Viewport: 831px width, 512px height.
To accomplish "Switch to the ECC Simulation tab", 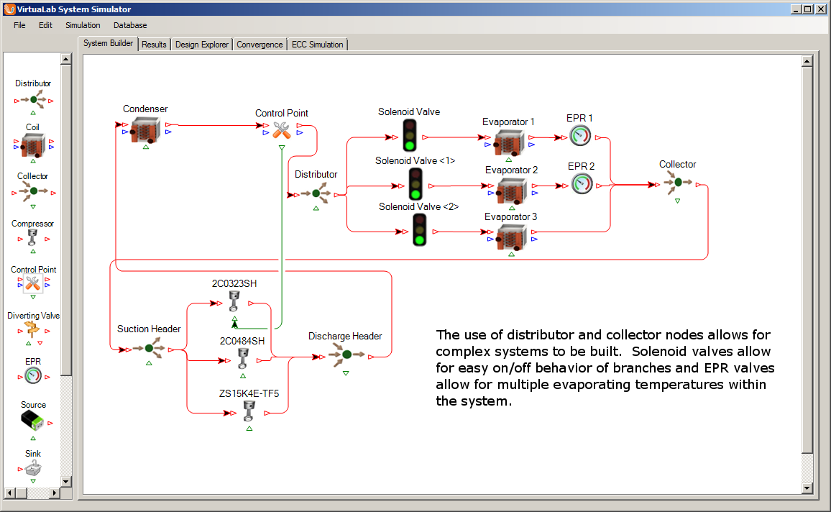I will pos(317,45).
